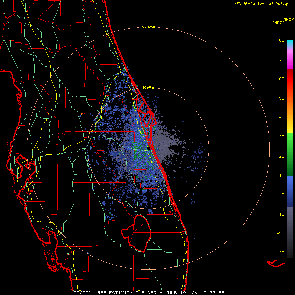Click the dBZ unit label above the color scale

pos(278,23)
